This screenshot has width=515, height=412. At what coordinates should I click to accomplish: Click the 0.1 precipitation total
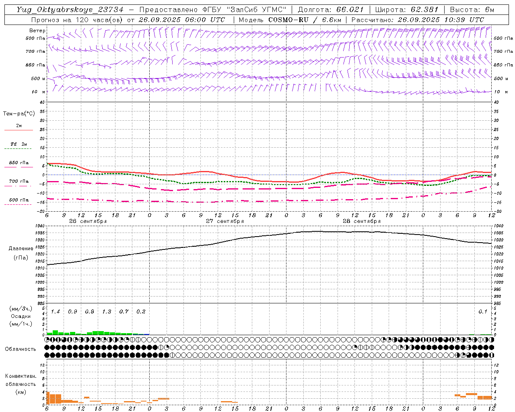(483, 312)
